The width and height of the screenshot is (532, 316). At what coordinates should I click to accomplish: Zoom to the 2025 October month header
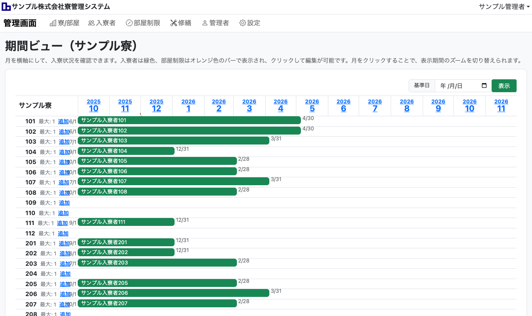[94, 105]
